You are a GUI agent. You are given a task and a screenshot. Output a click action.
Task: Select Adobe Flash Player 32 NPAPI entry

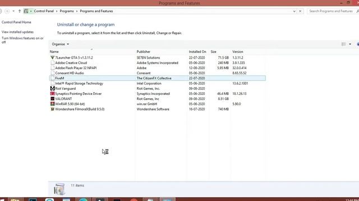(76, 68)
